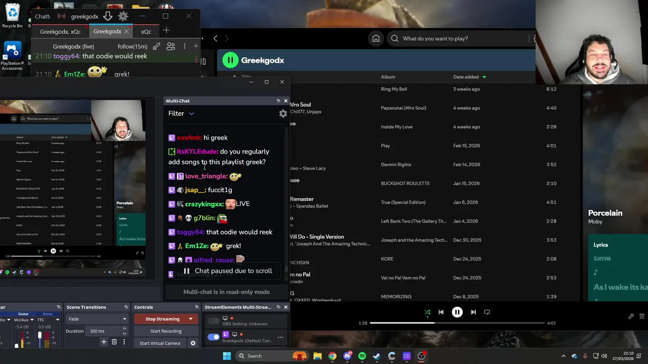Open 'Gemini Rights' album link
The image size is (648, 364).
coord(396,164)
